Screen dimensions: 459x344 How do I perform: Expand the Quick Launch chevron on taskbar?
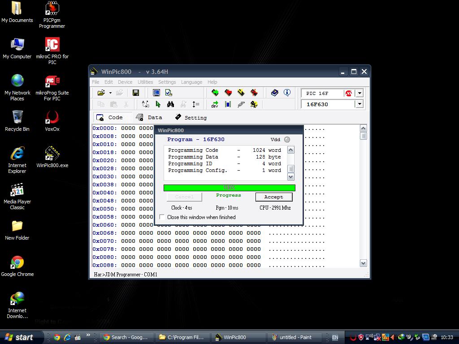(x=88, y=335)
